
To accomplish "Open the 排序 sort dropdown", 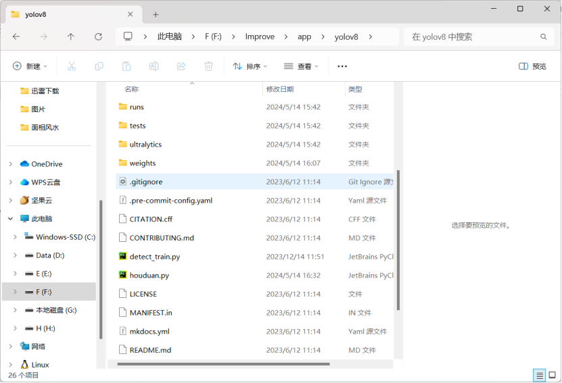I will pos(250,66).
